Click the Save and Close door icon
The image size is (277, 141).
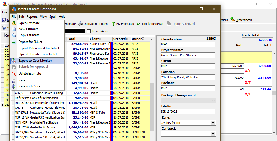[14, 87]
